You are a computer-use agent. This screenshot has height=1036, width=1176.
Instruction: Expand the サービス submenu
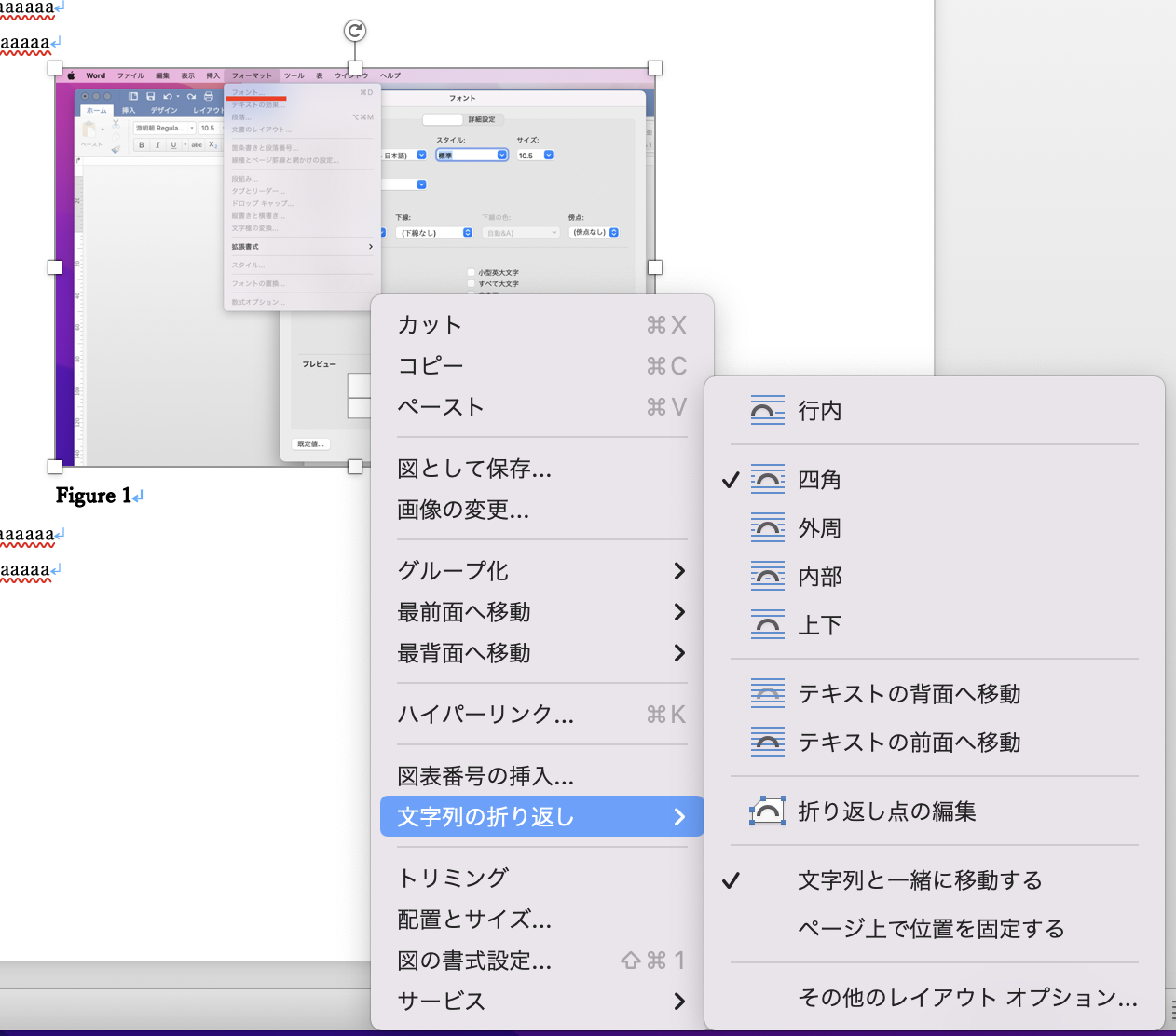tap(542, 1002)
